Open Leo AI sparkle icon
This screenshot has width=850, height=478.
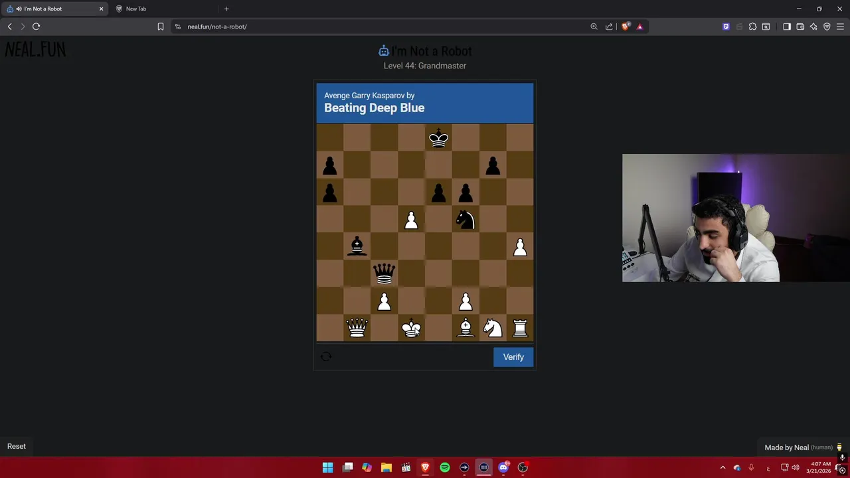(x=813, y=27)
